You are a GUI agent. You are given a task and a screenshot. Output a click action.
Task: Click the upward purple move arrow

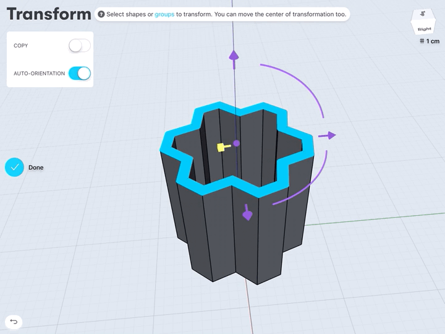pyautogui.click(x=234, y=56)
